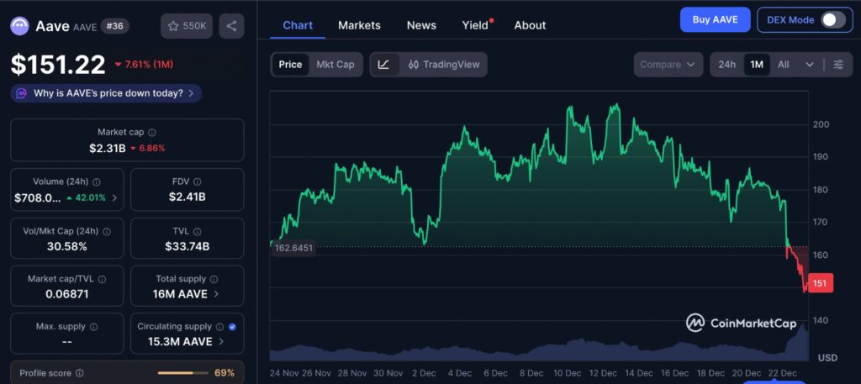Open Why is AAVE's price down today

(x=106, y=93)
